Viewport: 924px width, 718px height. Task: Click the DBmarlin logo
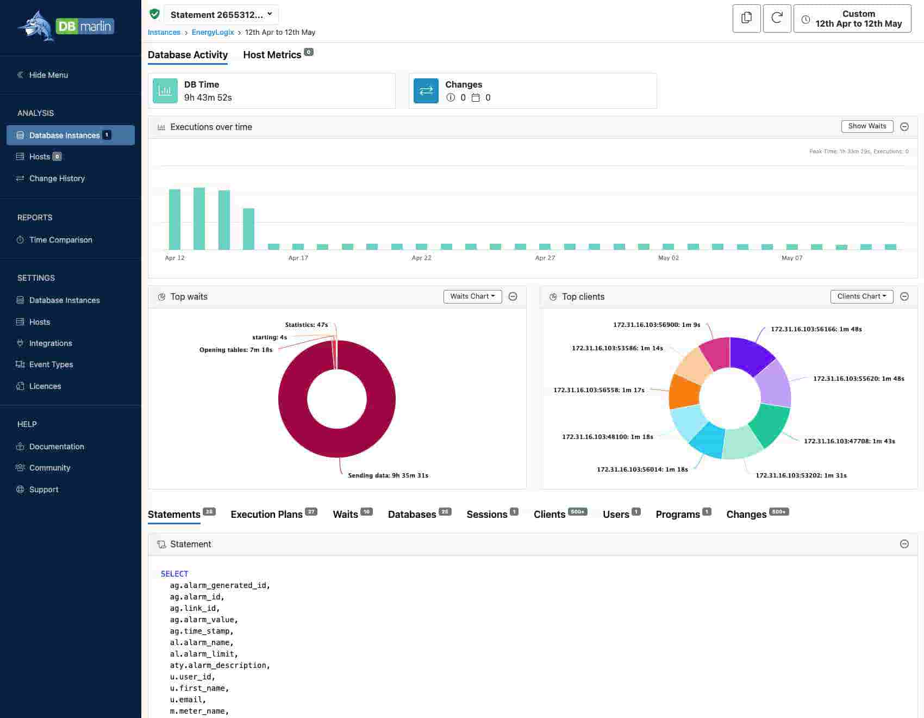pyautogui.click(x=66, y=26)
